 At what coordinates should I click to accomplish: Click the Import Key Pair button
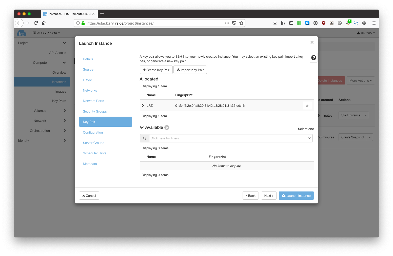pos(190,70)
